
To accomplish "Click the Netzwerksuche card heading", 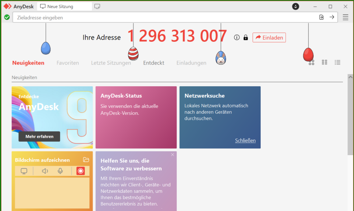I will click(x=205, y=96).
